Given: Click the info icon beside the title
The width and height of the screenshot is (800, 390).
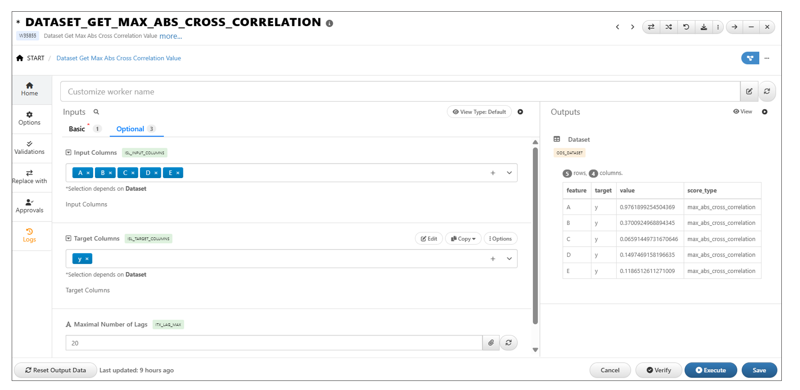Looking at the screenshot, I should click(x=330, y=23).
